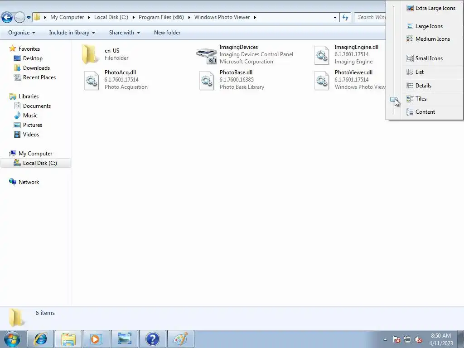Click the photo viewer taskbar icon
The image size is (464, 348).
click(125, 339)
